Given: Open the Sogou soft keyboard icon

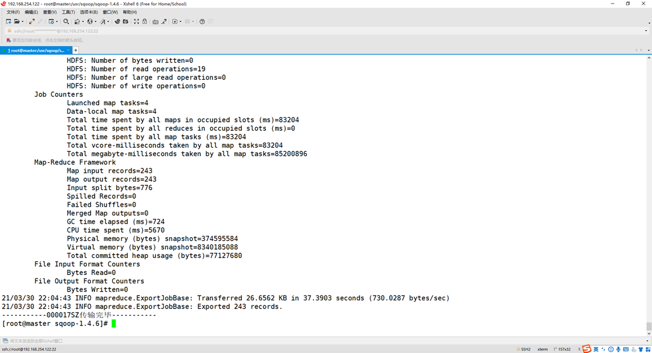Looking at the screenshot, I should coord(626,349).
